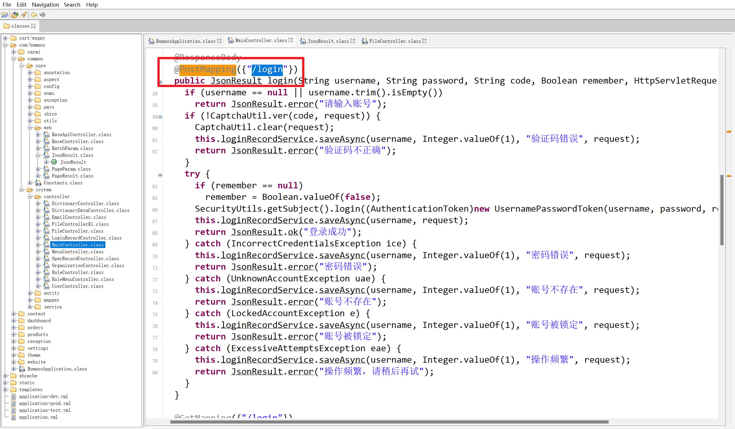Select FileController$1.class in tree
This screenshot has height=429, width=735.
pyautogui.click(x=80, y=224)
